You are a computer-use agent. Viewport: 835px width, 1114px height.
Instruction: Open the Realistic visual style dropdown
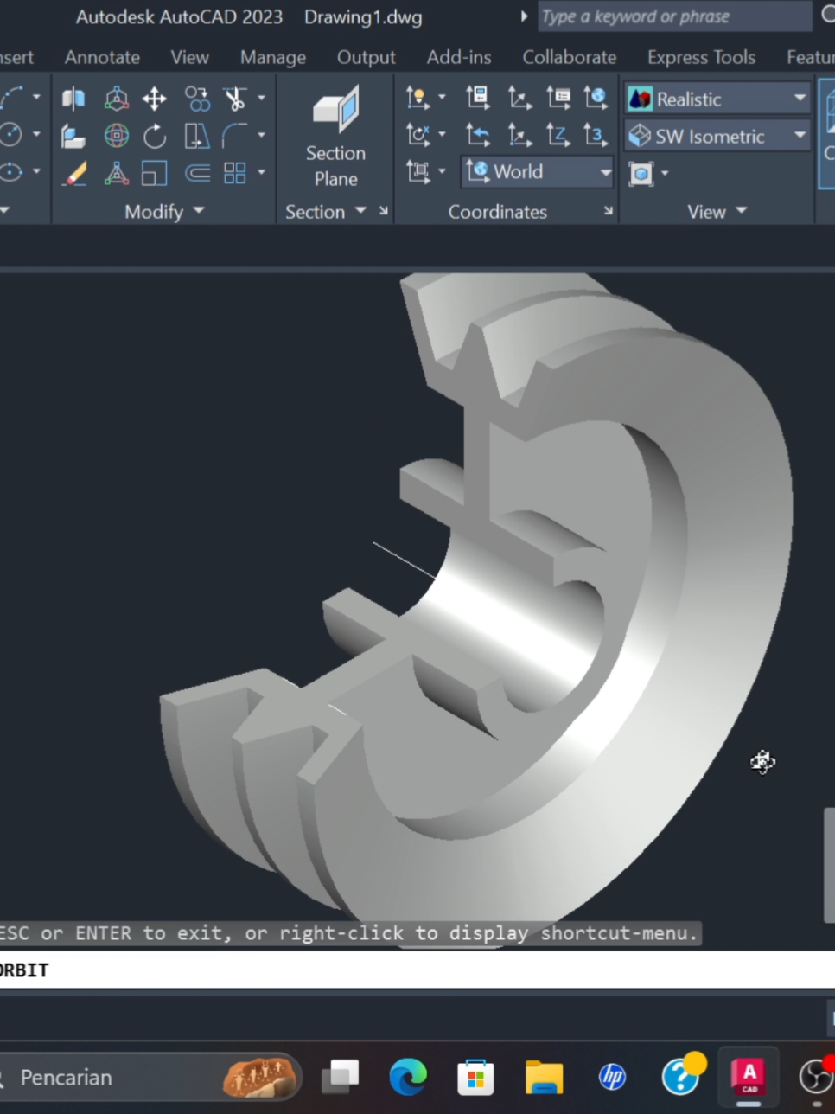(x=800, y=99)
